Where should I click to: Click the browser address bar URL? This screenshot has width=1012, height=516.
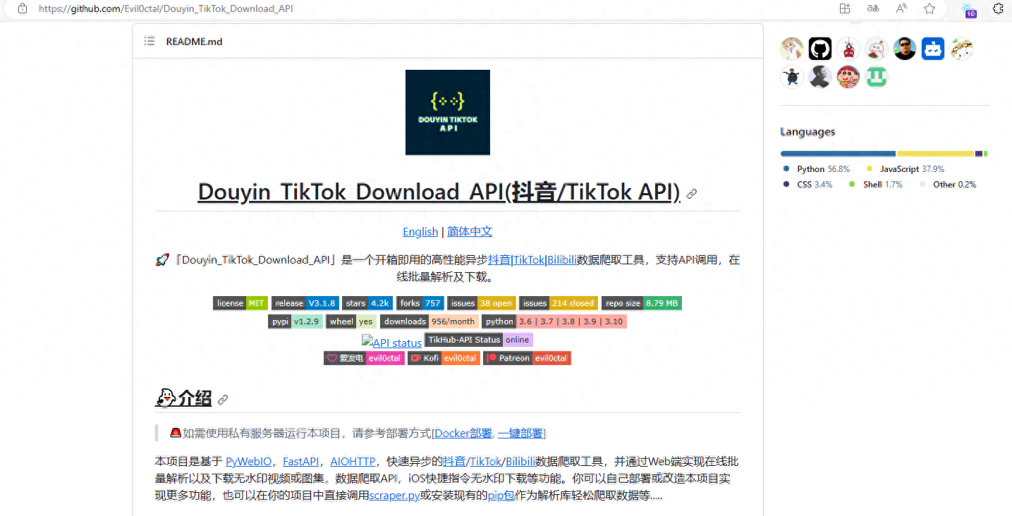[166, 8]
